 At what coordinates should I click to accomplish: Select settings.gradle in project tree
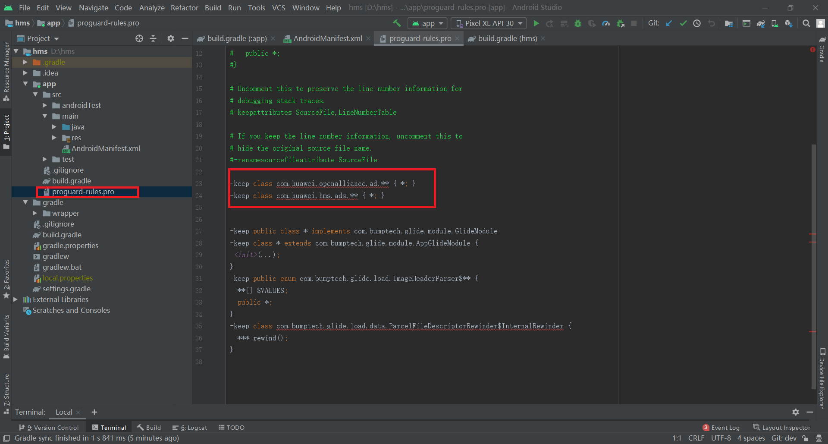(66, 289)
